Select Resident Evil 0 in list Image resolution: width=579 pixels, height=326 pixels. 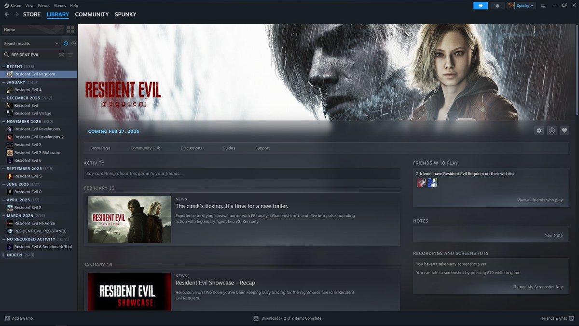(39, 192)
